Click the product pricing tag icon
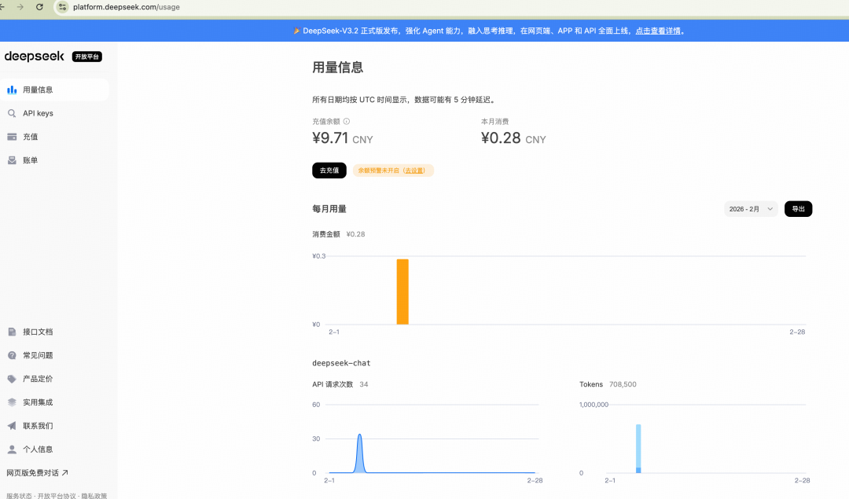The image size is (849, 499). [12, 379]
